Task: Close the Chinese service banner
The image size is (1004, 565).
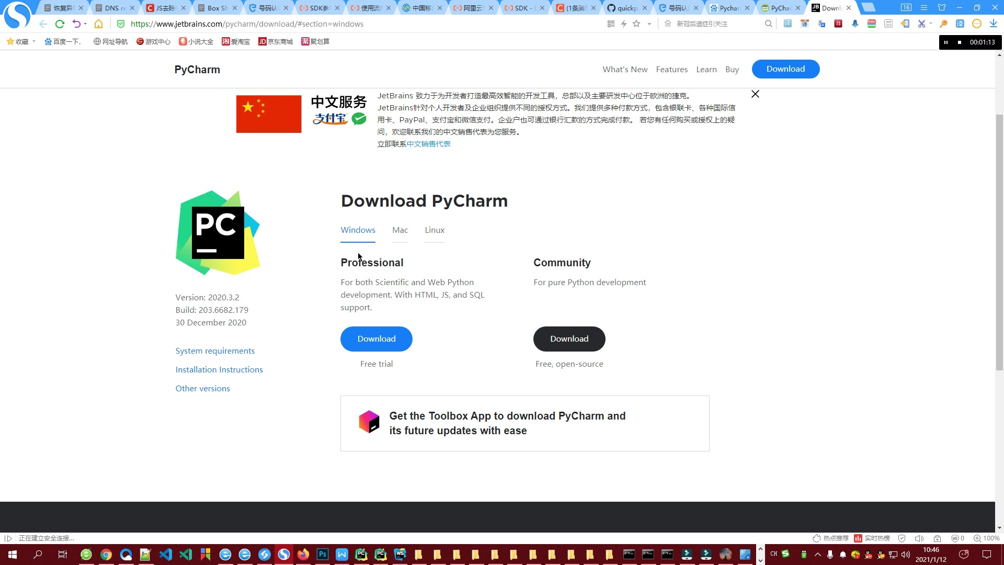Action: pos(755,94)
